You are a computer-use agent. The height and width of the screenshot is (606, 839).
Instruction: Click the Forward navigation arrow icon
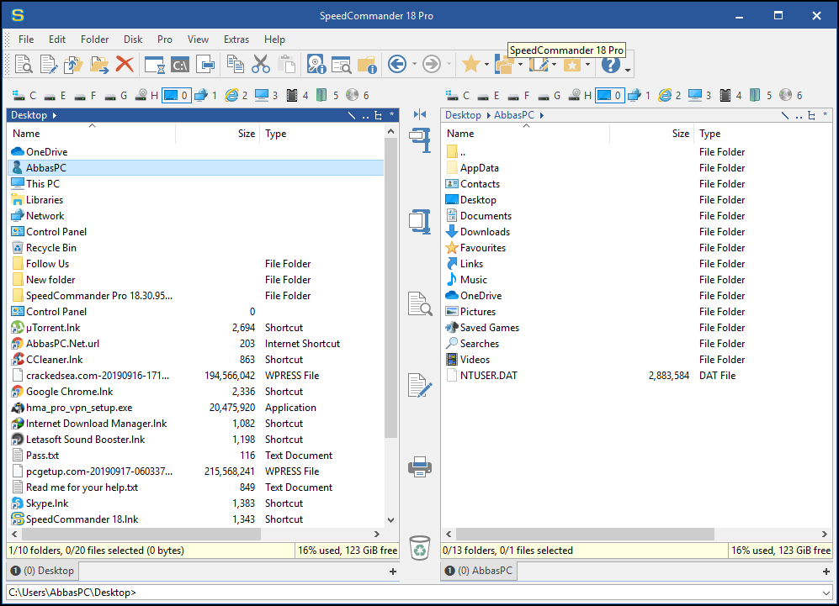431,65
